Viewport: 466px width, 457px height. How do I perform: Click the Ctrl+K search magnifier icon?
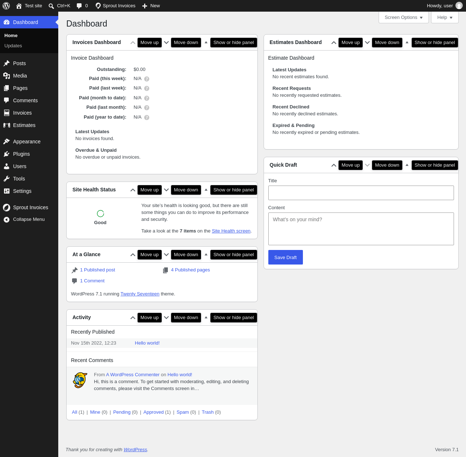(51, 6)
